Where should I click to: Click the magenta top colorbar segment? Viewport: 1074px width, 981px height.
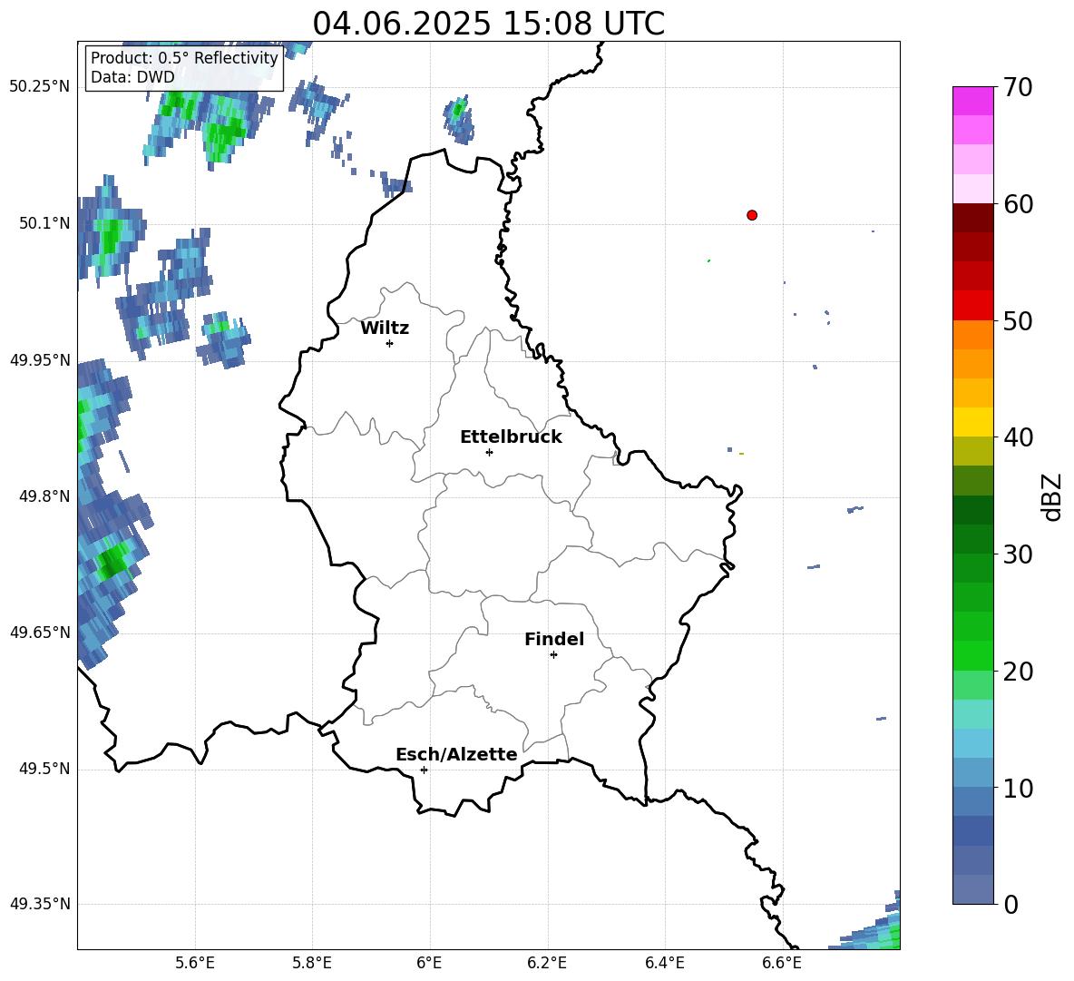[972, 101]
